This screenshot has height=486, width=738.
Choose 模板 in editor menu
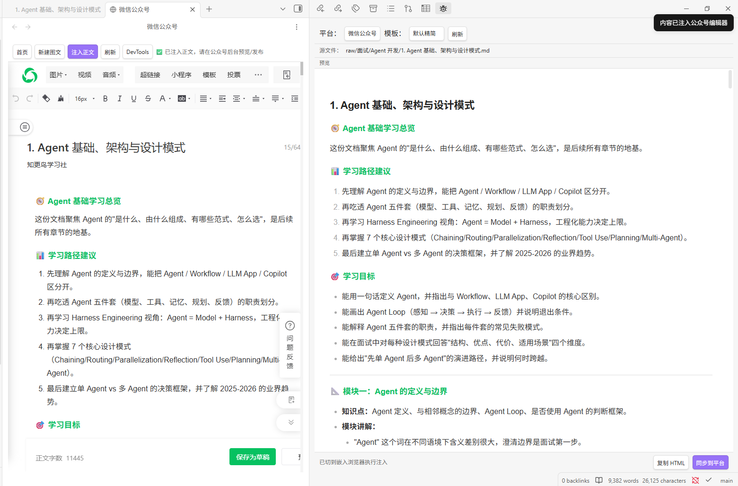pos(209,75)
